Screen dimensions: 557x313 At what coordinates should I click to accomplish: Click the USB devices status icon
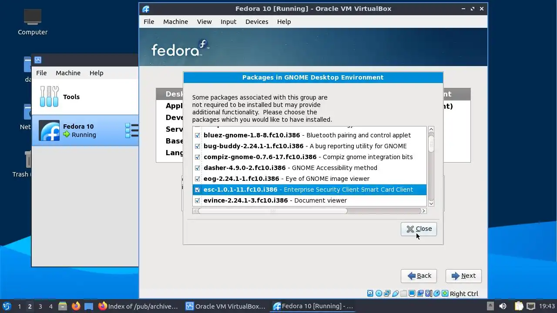click(396, 293)
